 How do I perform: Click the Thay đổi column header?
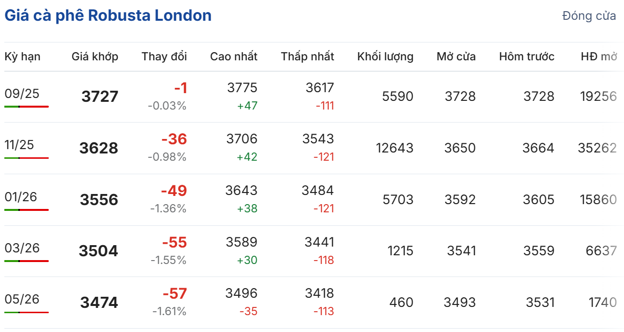(164, 56)
